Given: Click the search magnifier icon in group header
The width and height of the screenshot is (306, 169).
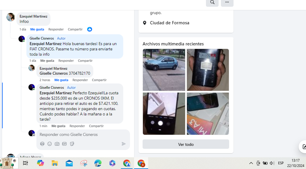Looking at the screenshot, I should tap(212, 2).
